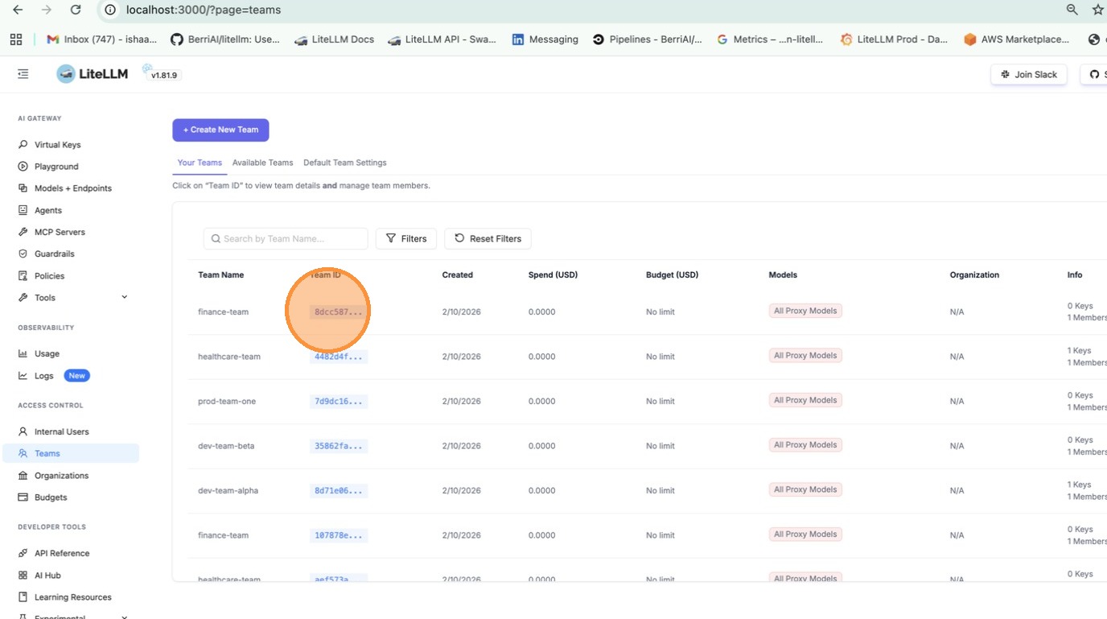Click the Virtual Keys key icon
The image size is (1107, 619).
coord(23,145)
